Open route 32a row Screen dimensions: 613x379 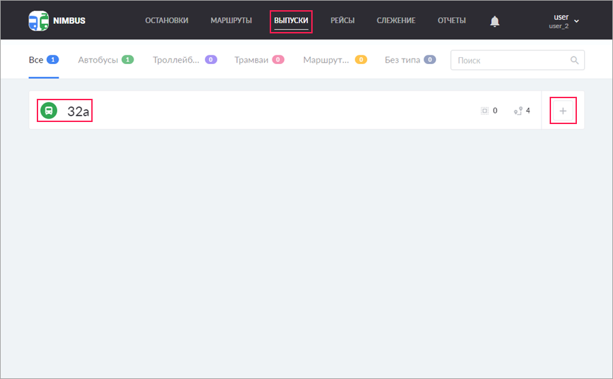(x=285, y=110)
